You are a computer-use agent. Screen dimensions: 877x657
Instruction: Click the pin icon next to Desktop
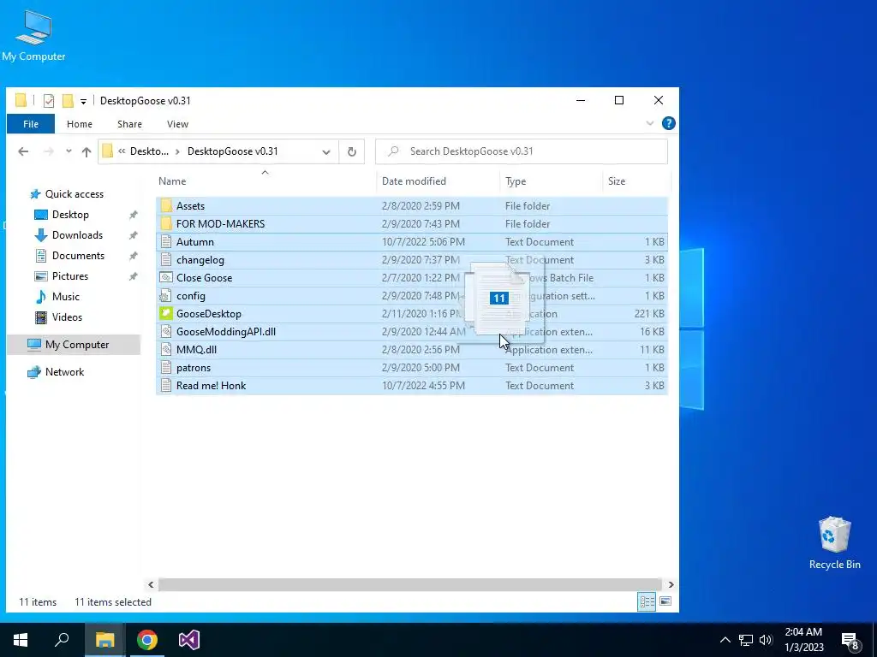click(x=133, y=215)
